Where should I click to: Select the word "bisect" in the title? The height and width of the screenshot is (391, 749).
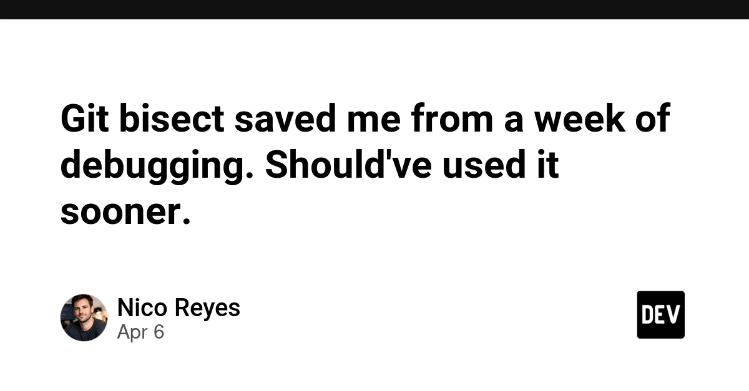coord(171,118)
